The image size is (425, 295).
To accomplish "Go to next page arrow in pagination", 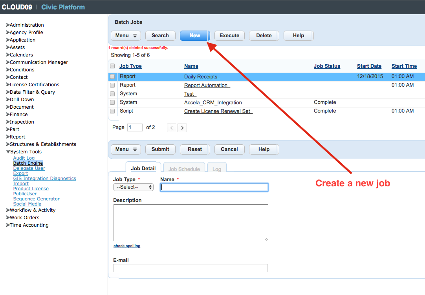I will [182, 128].
